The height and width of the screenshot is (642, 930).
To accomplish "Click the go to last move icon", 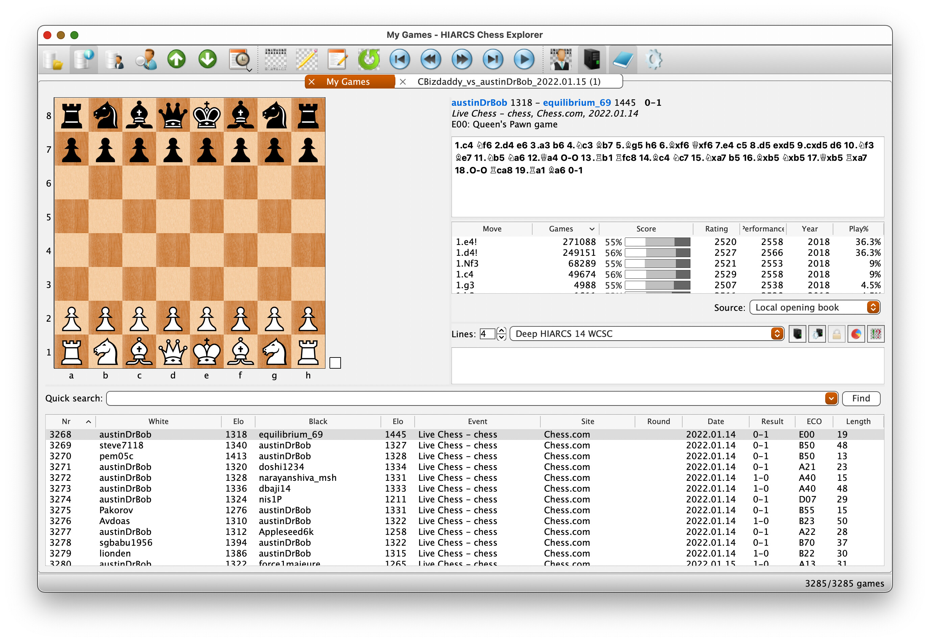I will pos(493,59).
